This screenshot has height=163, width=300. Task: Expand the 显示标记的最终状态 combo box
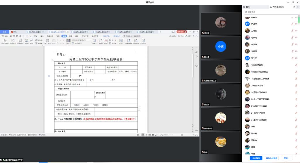90,40
